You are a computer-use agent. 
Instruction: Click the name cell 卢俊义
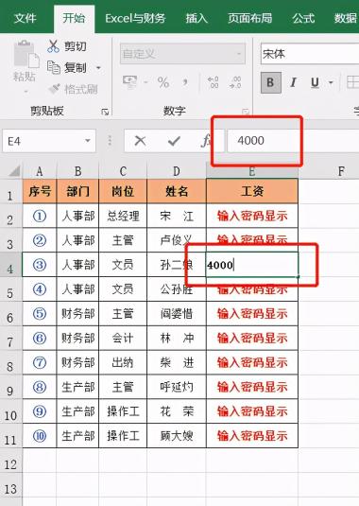click(177, 240)
